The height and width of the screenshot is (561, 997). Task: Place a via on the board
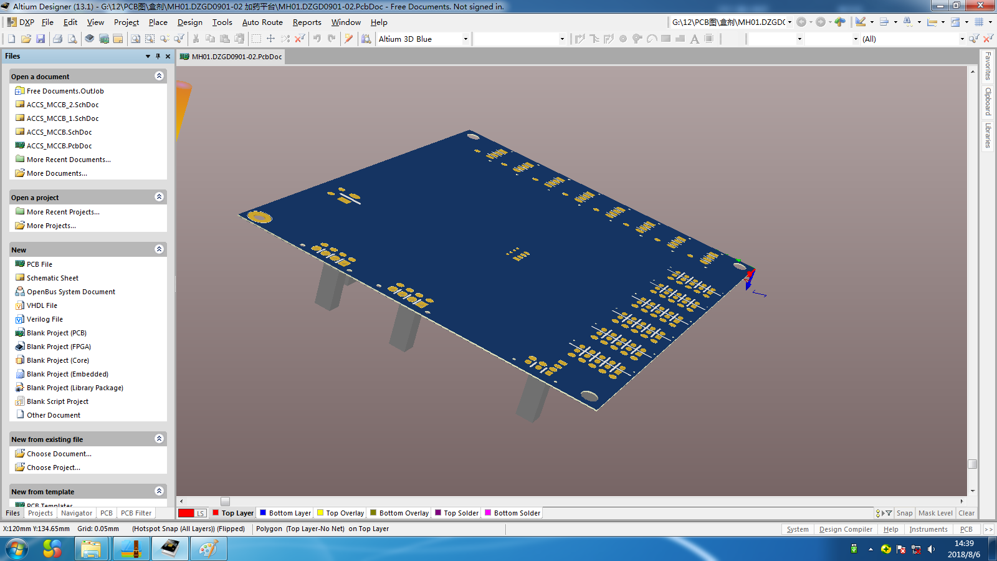tap(637, 39)
